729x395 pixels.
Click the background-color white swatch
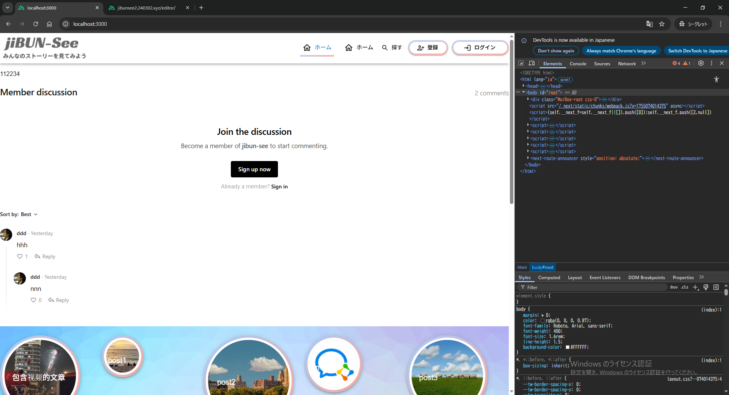(x=568, y=347)
